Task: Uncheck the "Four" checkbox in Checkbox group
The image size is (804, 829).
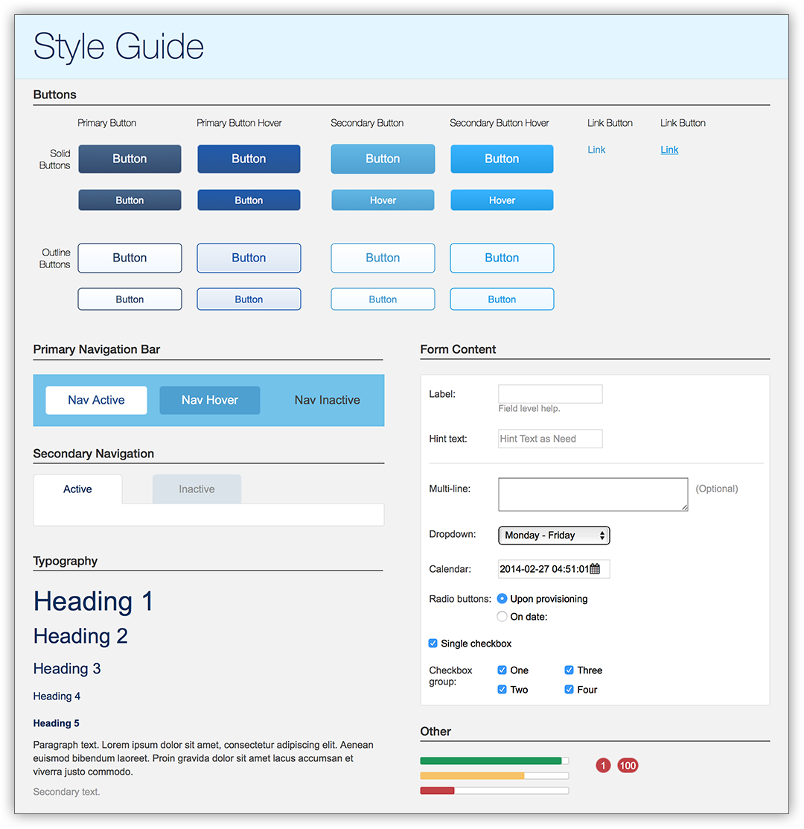Action: coord(569,689)
